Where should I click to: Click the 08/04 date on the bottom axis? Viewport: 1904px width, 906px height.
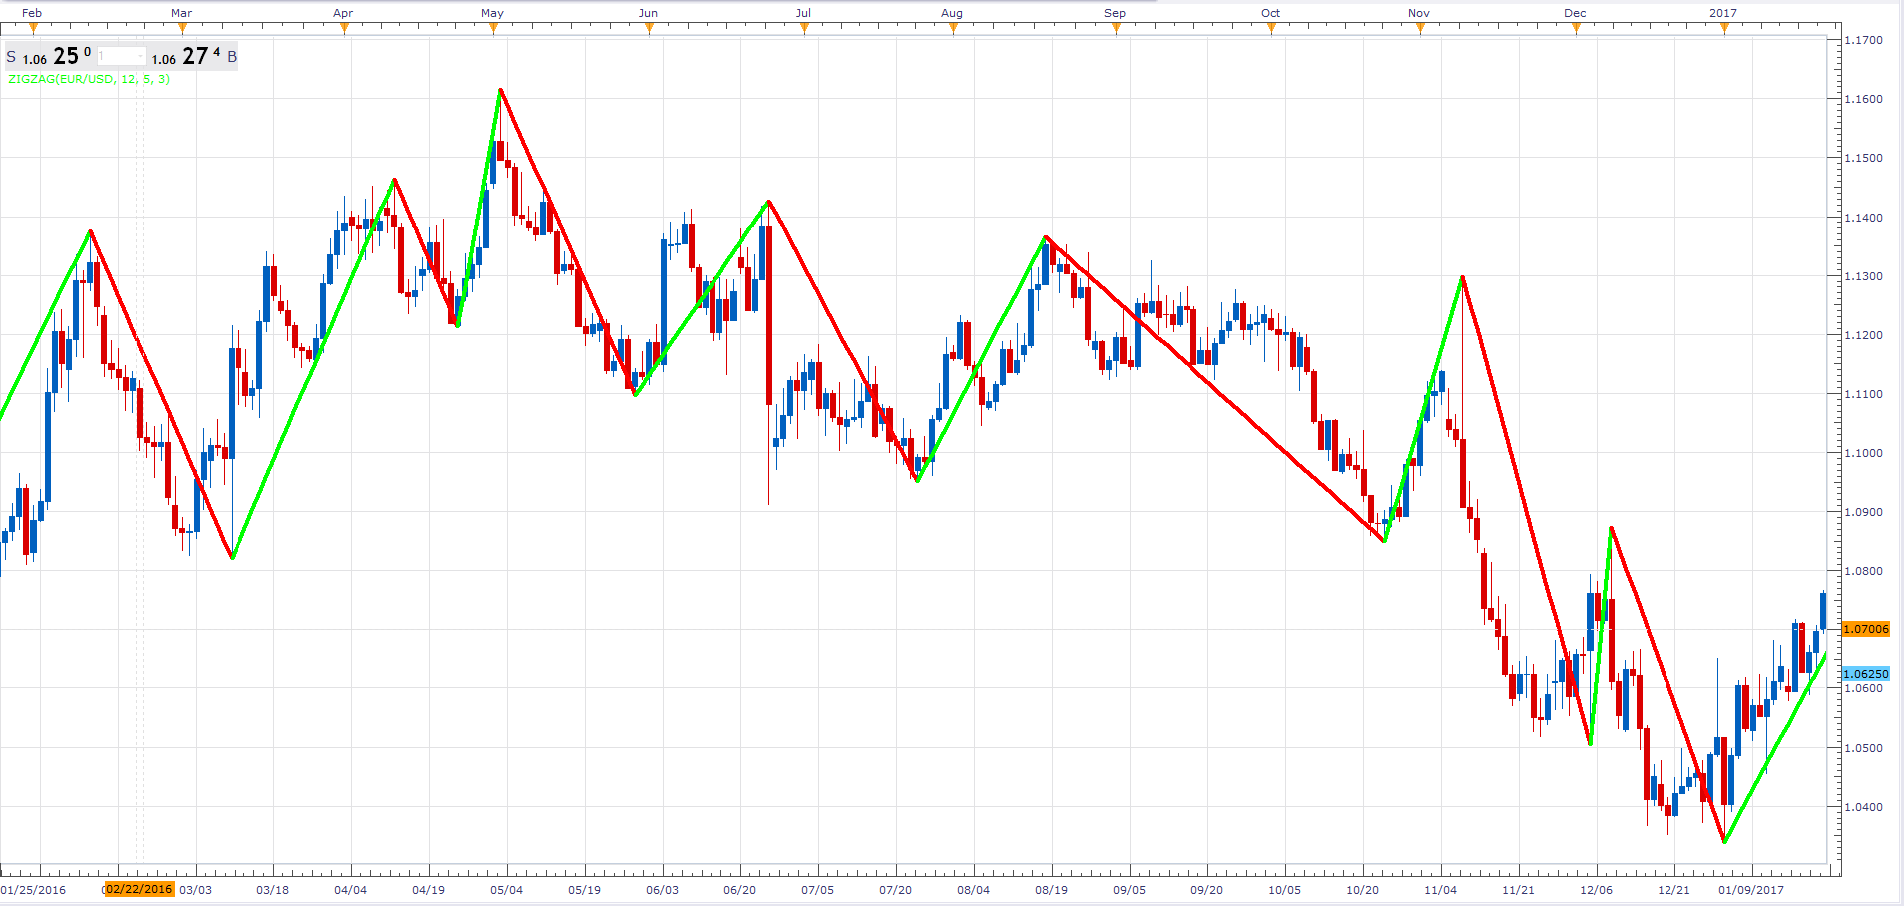click(974, 890)
